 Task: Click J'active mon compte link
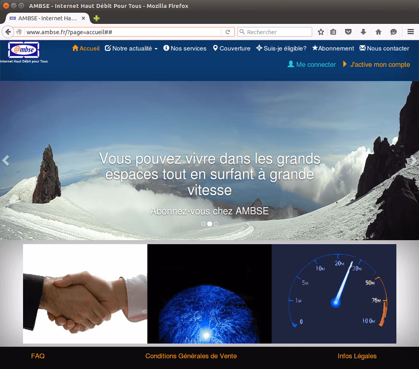[x=377, y=64]
